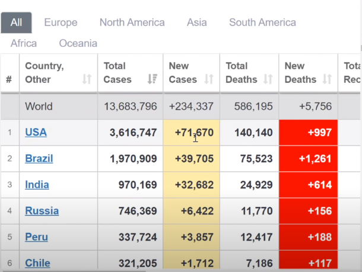Click World row label
The height and width of the screenshot is (272, 362).
click(39, 107)
